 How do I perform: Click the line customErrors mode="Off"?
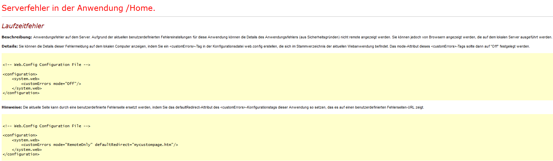[x=51, y=84]
